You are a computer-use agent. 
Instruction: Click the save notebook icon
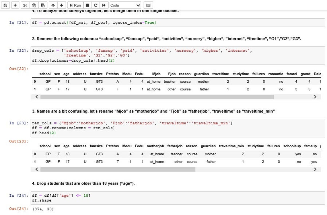pos(5,5)
